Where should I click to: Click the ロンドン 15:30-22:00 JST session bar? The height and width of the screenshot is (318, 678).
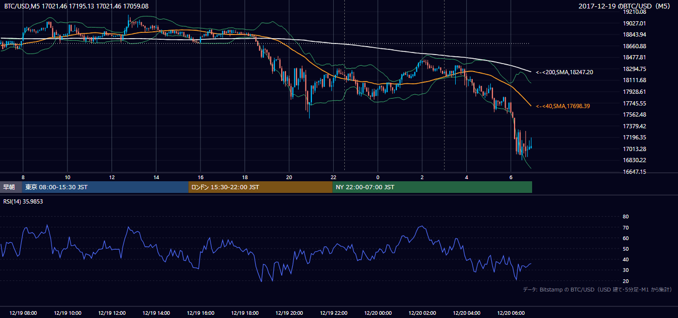pos(260,187)
